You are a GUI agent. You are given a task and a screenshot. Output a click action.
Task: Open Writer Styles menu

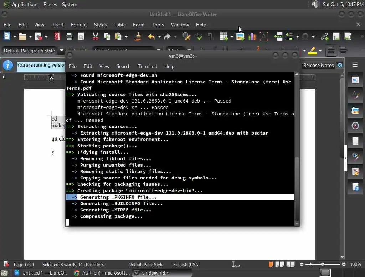coord(100,25)
